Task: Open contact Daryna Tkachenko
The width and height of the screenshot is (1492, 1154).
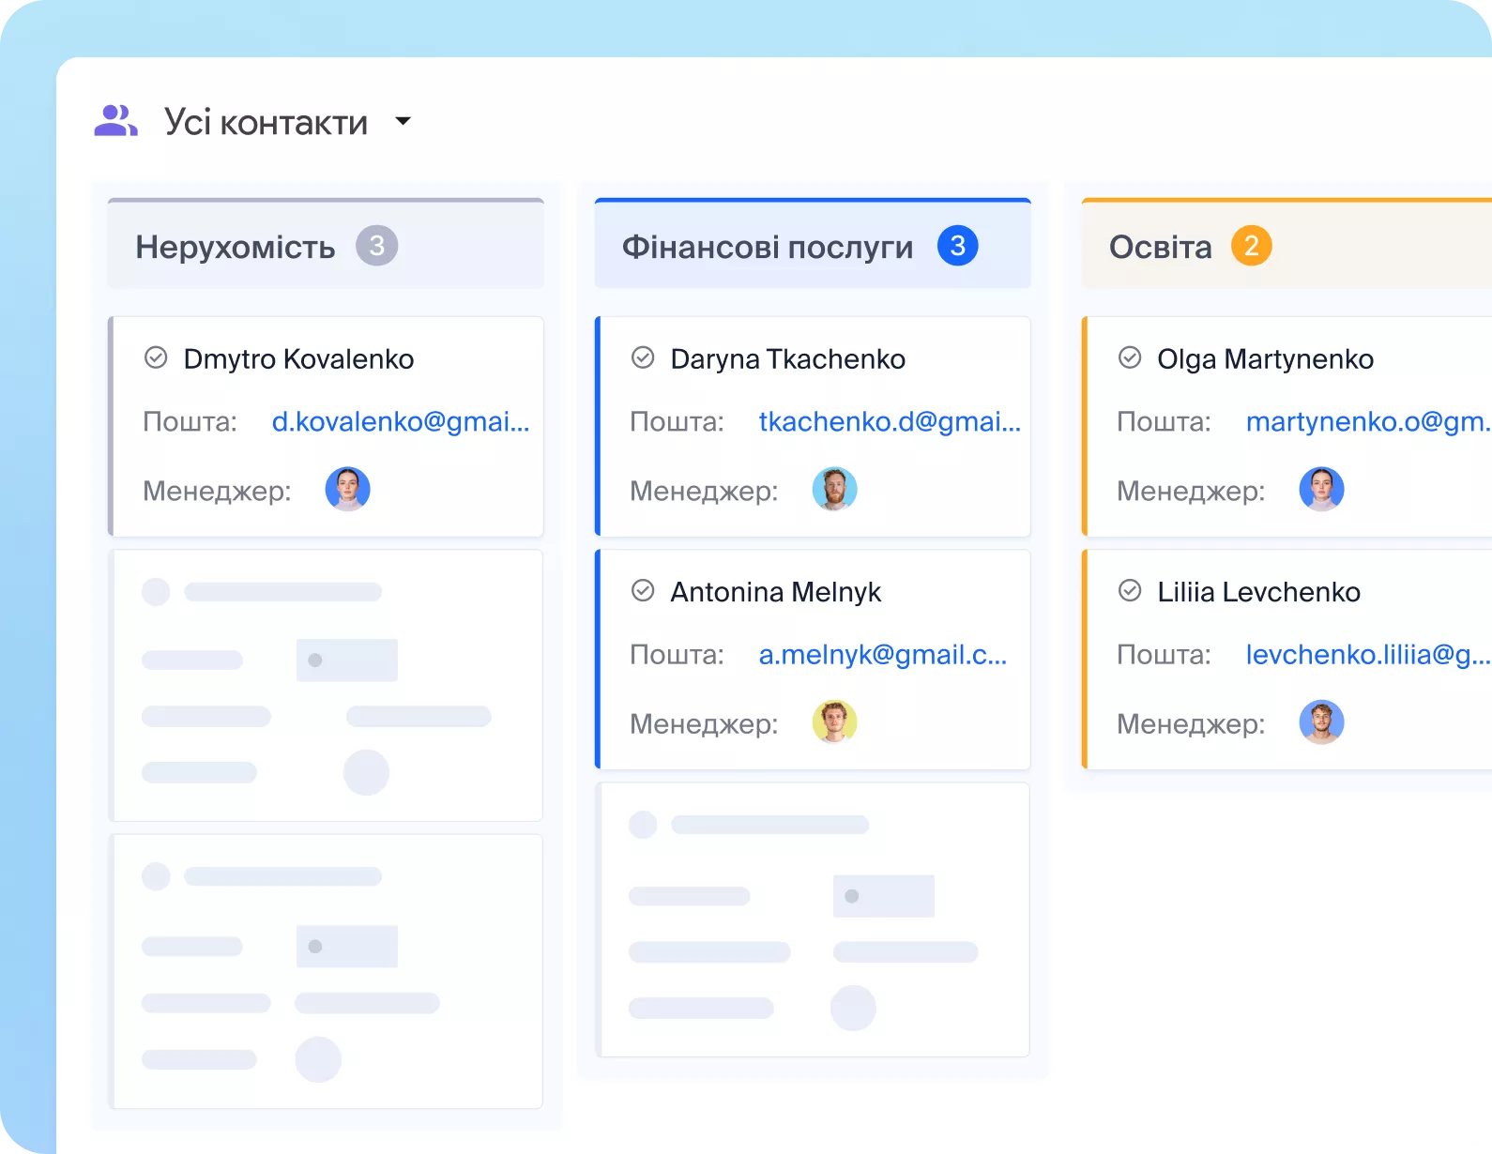Action: point(787,359)
